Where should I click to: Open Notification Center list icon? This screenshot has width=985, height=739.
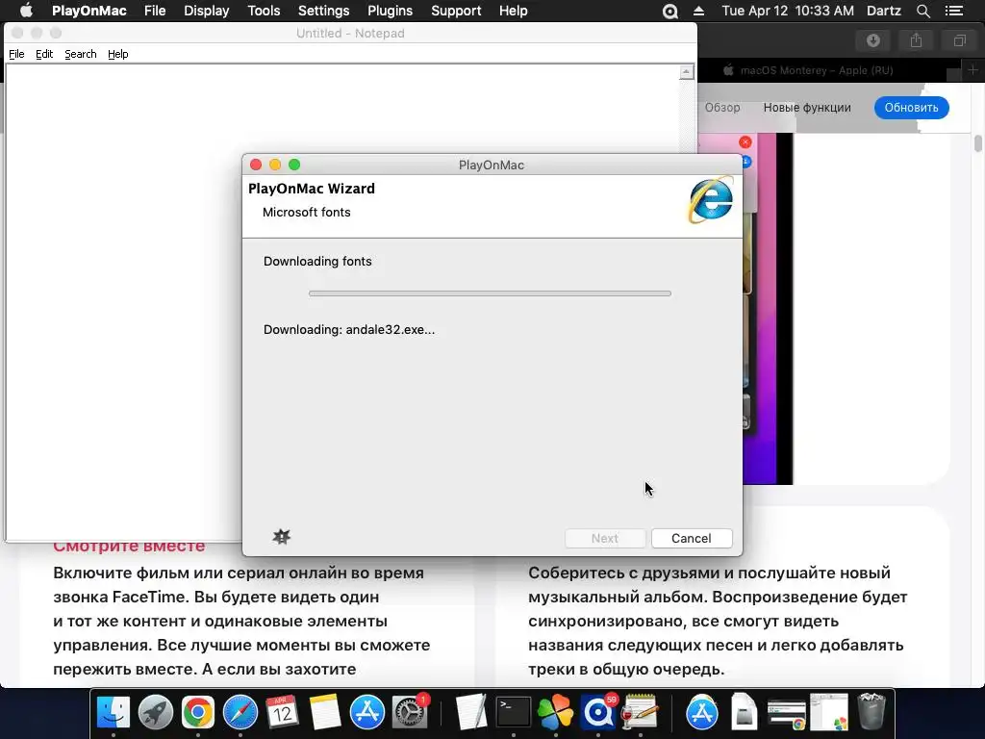[953, 12]
